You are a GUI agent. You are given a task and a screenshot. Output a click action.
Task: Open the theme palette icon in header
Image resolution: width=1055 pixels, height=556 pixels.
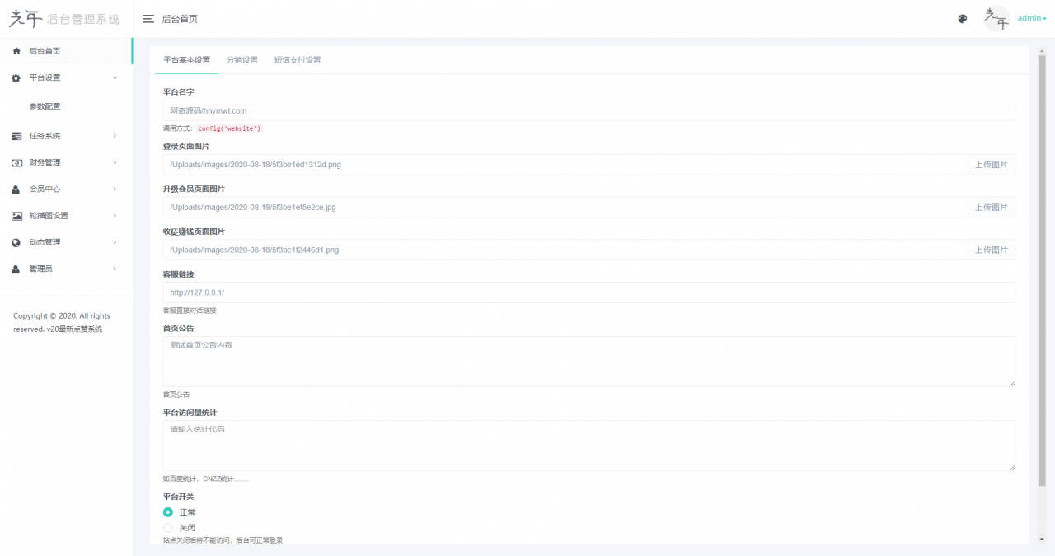[963, 19]
